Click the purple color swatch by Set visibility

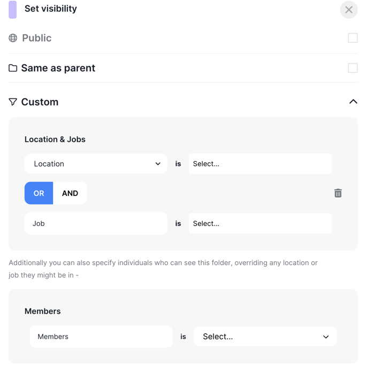tap(12, 10)
